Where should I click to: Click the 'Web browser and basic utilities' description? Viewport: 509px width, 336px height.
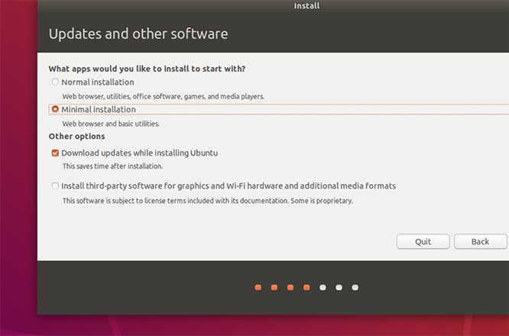point(111,123)
